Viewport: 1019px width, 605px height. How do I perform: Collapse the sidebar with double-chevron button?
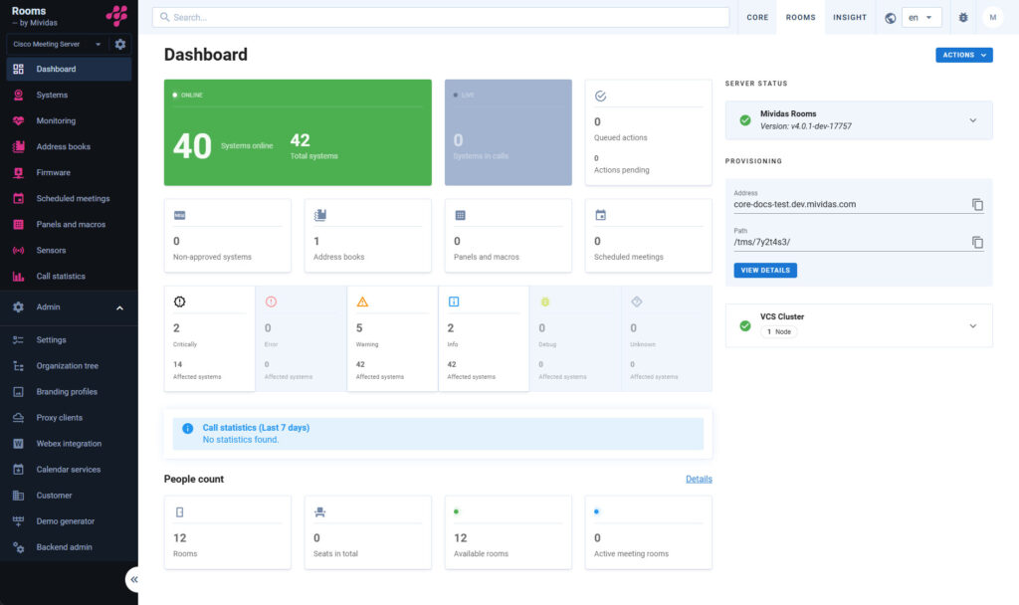pos(134,579)
